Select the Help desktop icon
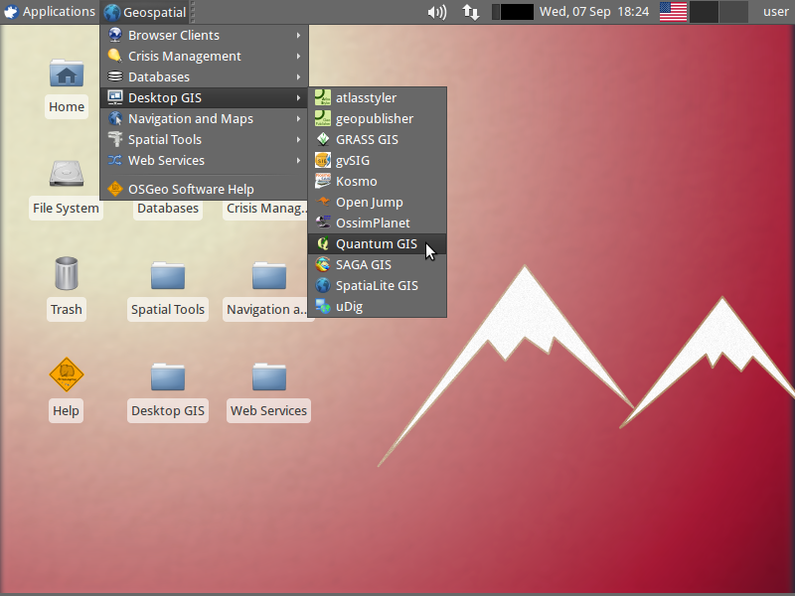Screen dimensions: 795x596 (x=67, y=375)
